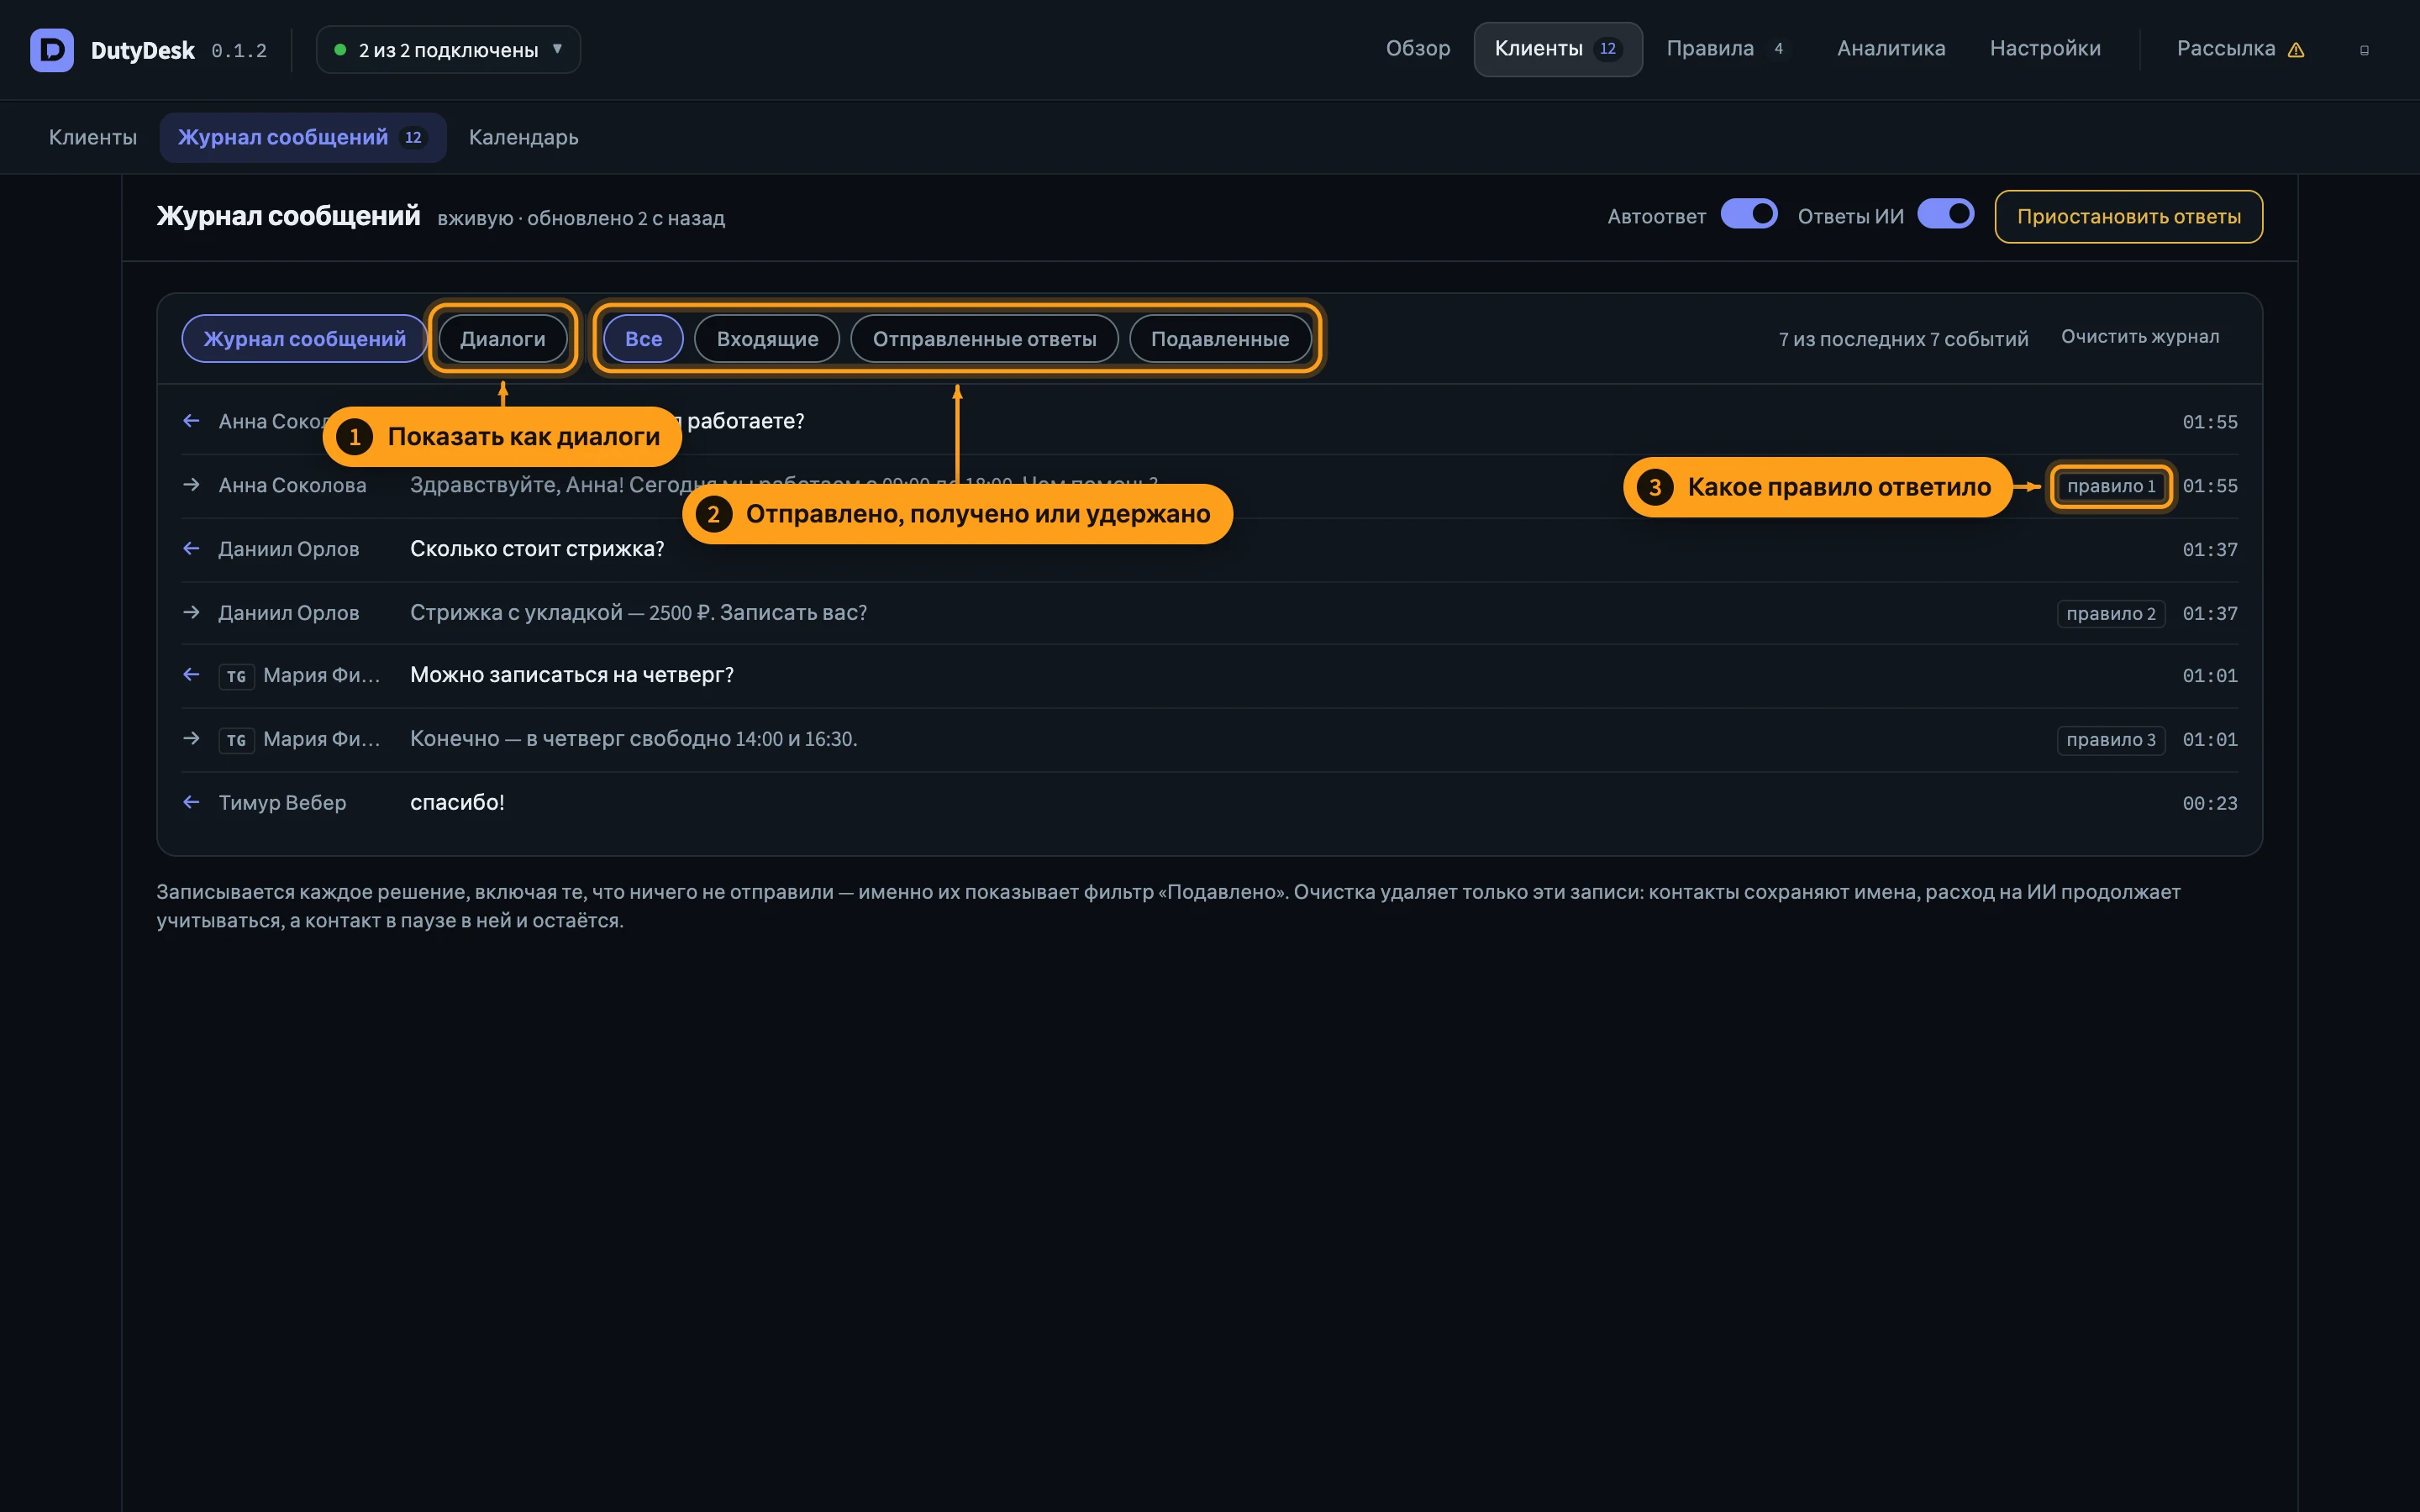This screenshot has height=1512, width=2420.
Task: Show Подавленные events
Action: tap(1219, 339)
